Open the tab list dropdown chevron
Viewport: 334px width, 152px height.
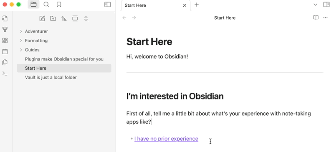(x=316, y=5)
